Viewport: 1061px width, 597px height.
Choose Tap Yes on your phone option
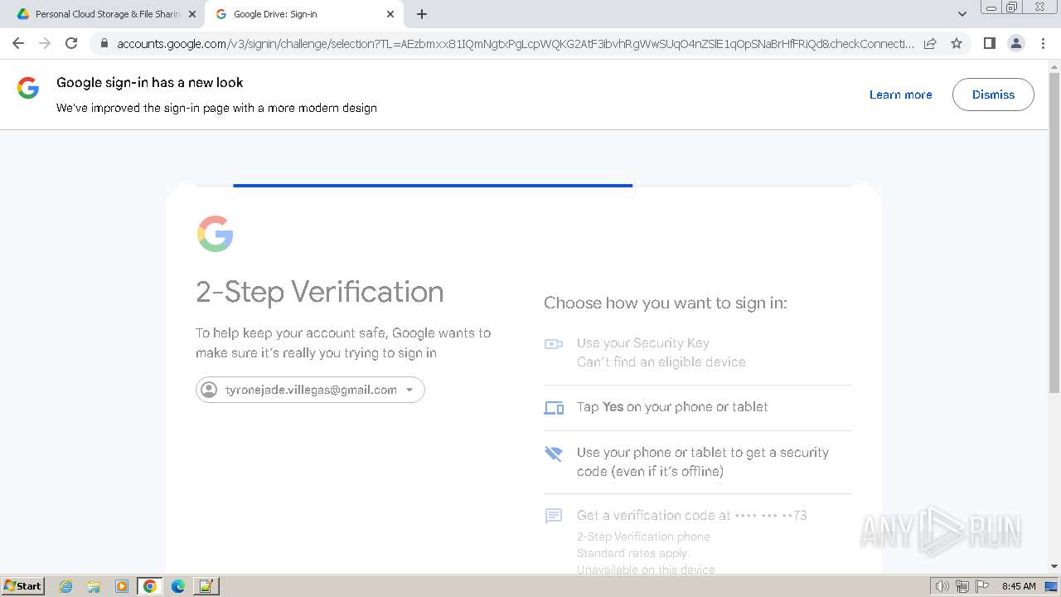698,407
